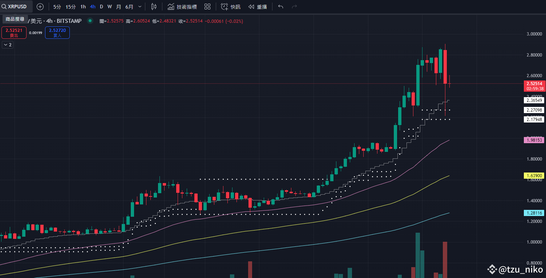Click the 0.00199 spread value
Viewport: 546px width, 278px height.
click(36, 33)
